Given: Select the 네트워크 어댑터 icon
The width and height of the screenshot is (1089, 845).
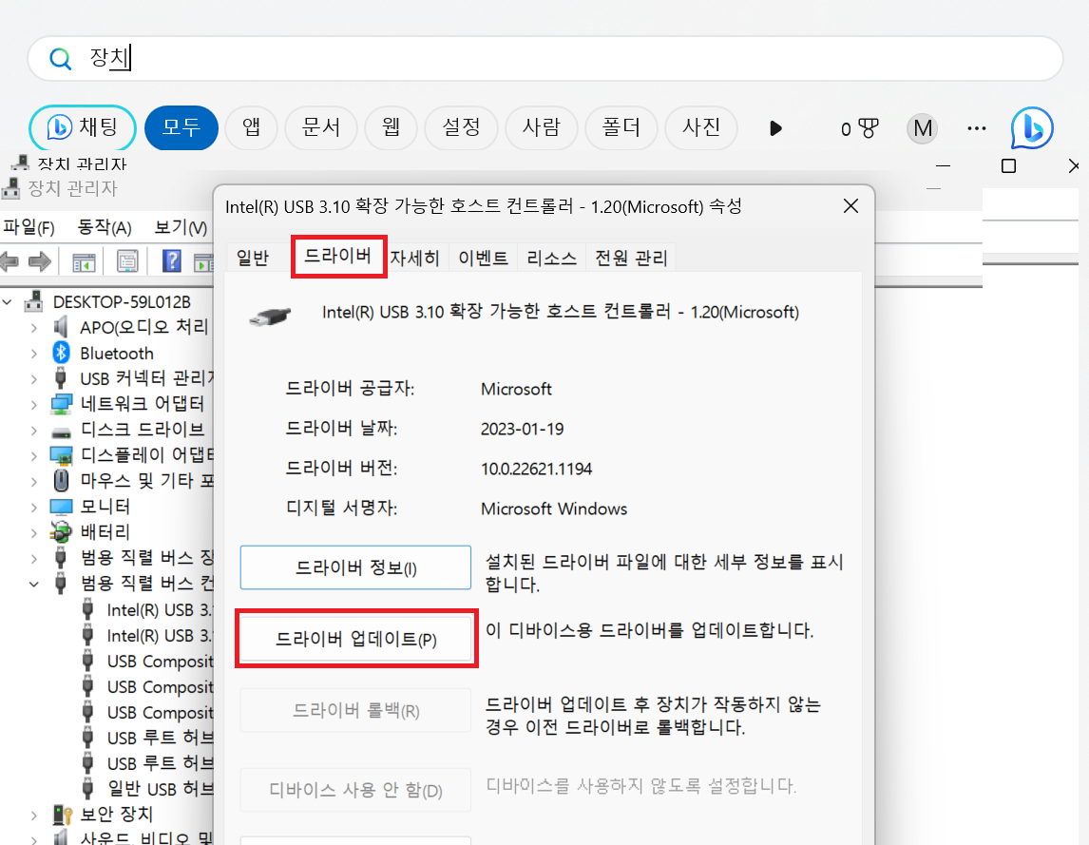Looking at the screenshot, I should (x=61, y=404).
